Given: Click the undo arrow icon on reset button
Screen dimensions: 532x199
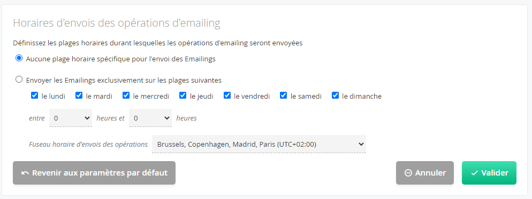Looking at the screenshot, I should (25, 173).
